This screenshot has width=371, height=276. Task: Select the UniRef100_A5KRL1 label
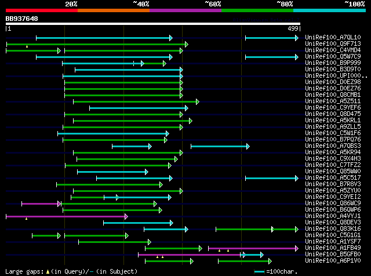click(333, 121)
